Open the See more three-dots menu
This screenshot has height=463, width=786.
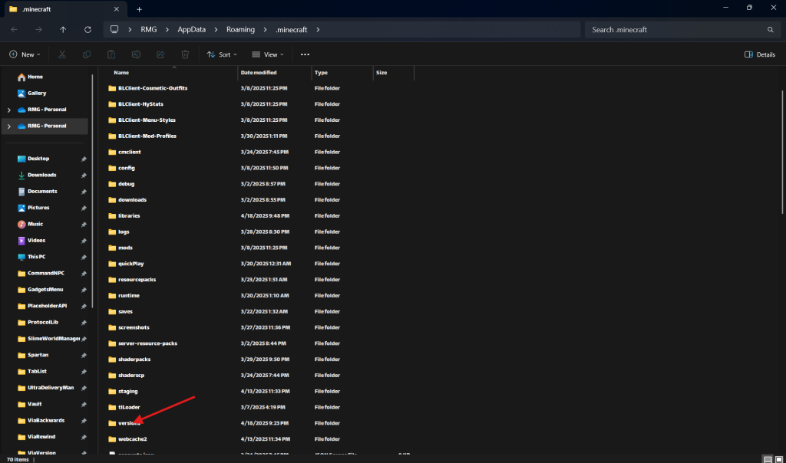(305, 54)
